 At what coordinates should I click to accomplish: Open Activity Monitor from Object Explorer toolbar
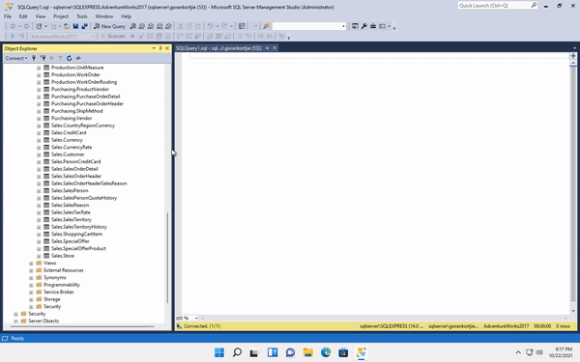point(78,58)
